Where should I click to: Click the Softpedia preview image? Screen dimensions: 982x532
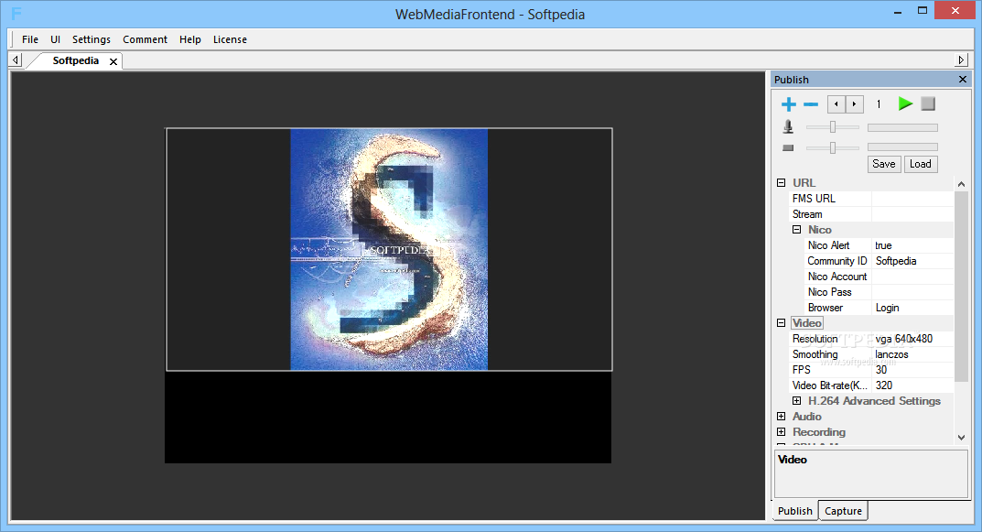click(x=389, y=249)
